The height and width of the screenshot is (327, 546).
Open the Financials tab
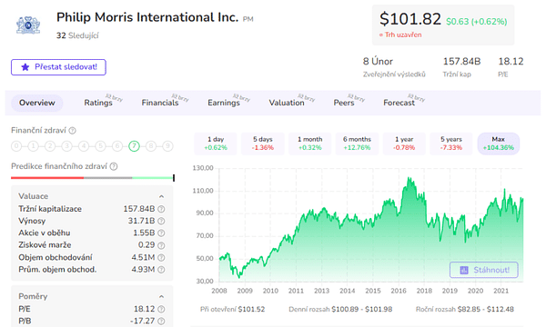pyautogui.click(x=160, y=103)
